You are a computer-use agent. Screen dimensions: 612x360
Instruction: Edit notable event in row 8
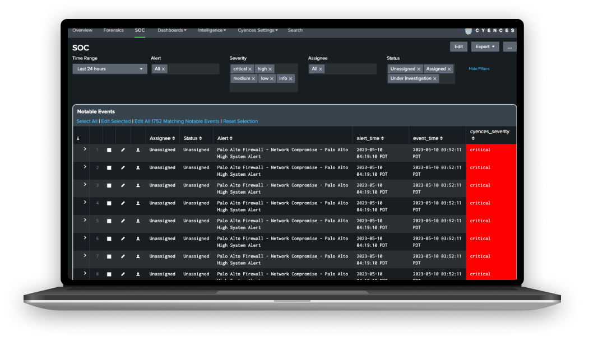point(123,274)
